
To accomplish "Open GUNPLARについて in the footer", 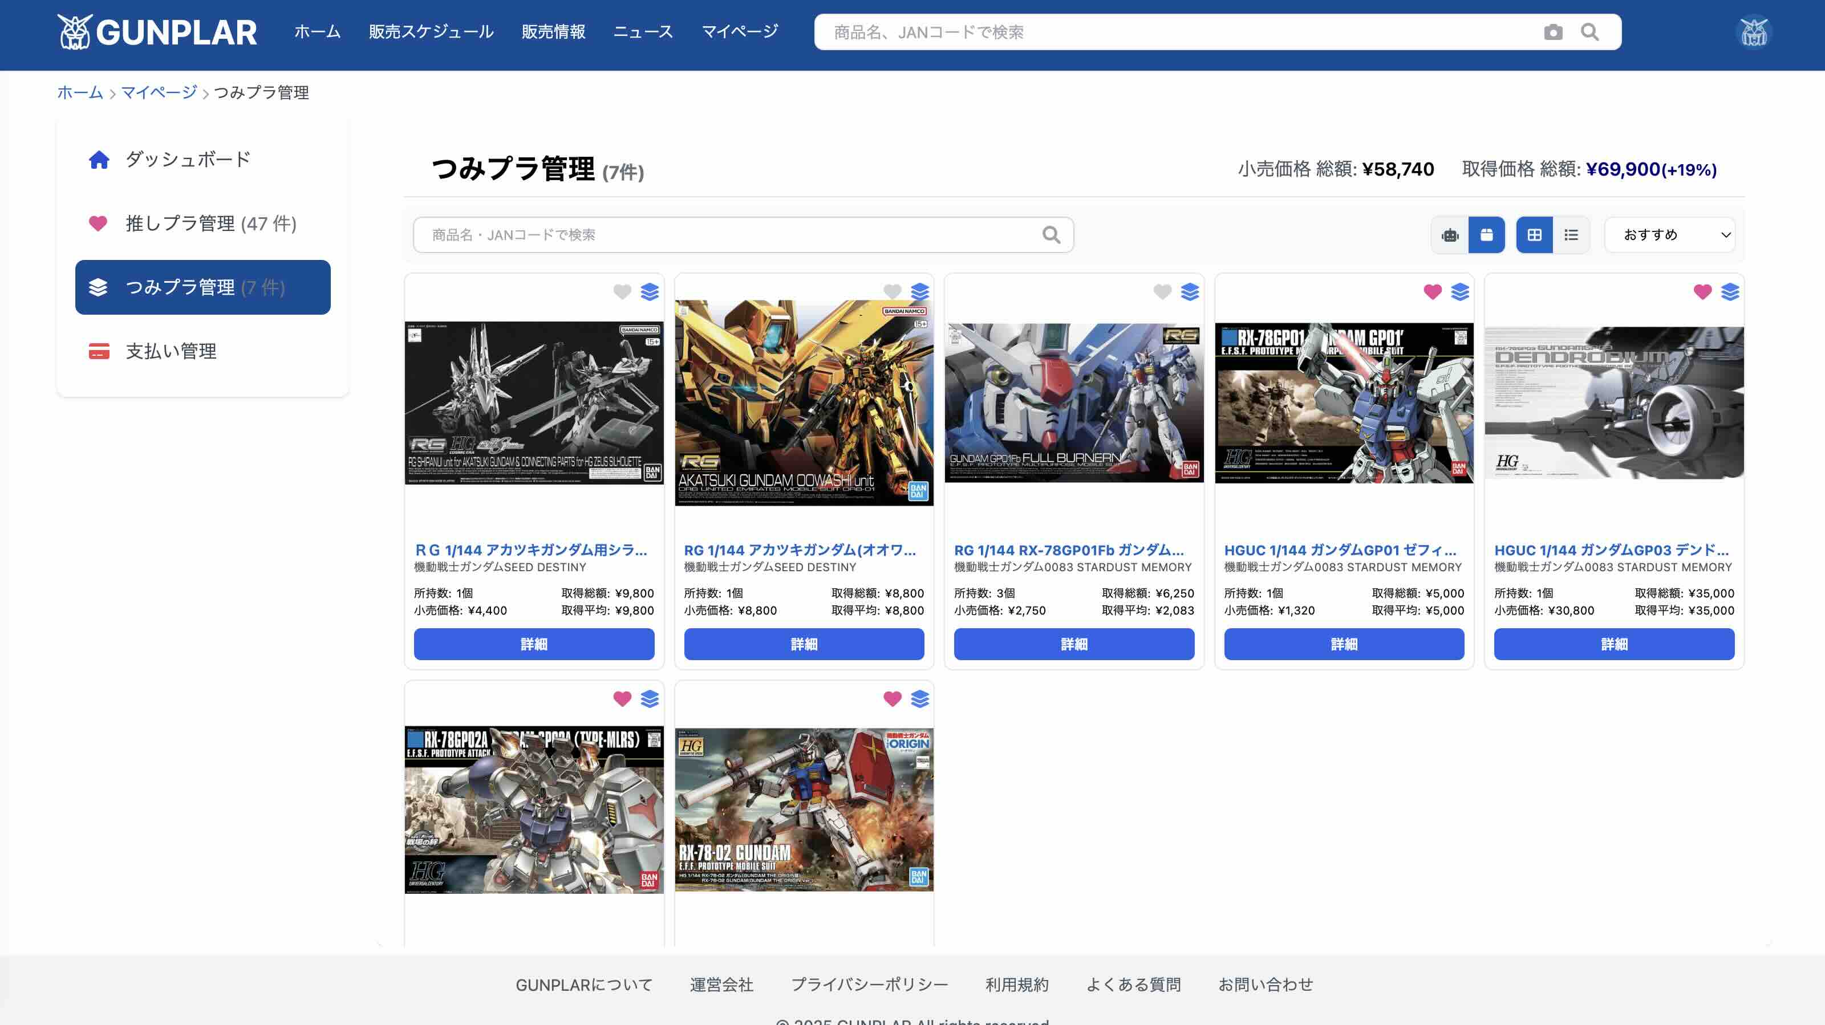I will click(584, 985).
